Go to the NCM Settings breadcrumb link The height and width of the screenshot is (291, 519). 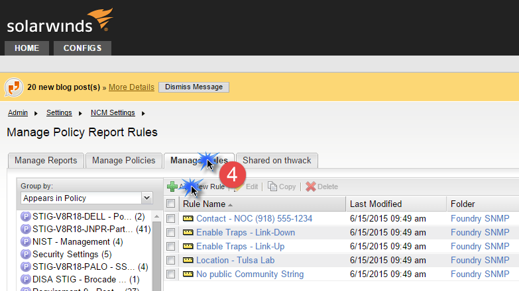click(113, 112)
